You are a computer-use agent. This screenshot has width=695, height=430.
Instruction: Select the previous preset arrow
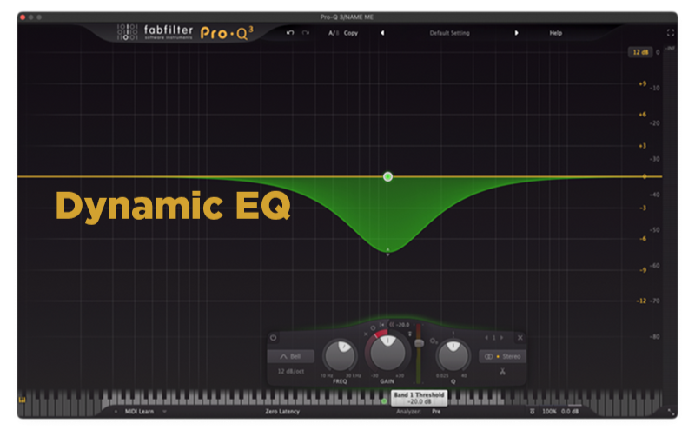[382, 33]
